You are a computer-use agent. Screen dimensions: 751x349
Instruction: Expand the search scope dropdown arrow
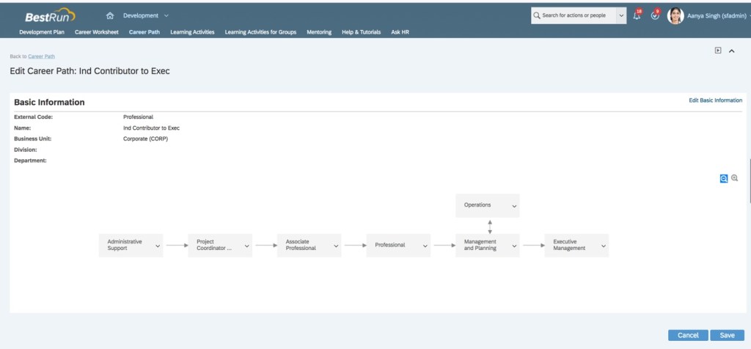click(x=621, y=15)
